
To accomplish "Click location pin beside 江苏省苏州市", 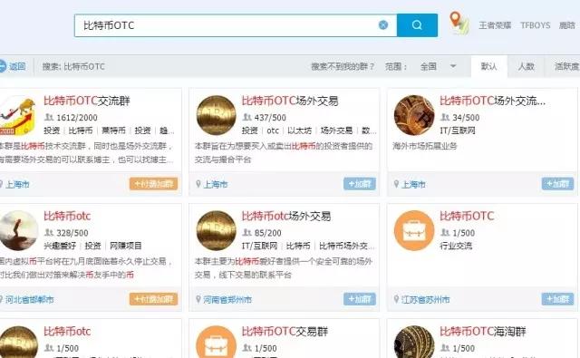I will click(397, 299).
